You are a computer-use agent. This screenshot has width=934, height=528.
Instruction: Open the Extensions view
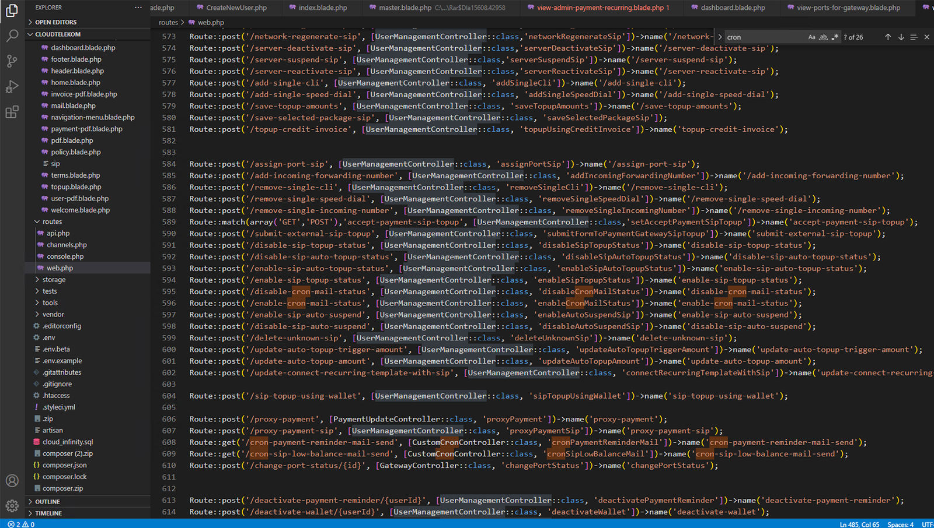click(12, 112)
